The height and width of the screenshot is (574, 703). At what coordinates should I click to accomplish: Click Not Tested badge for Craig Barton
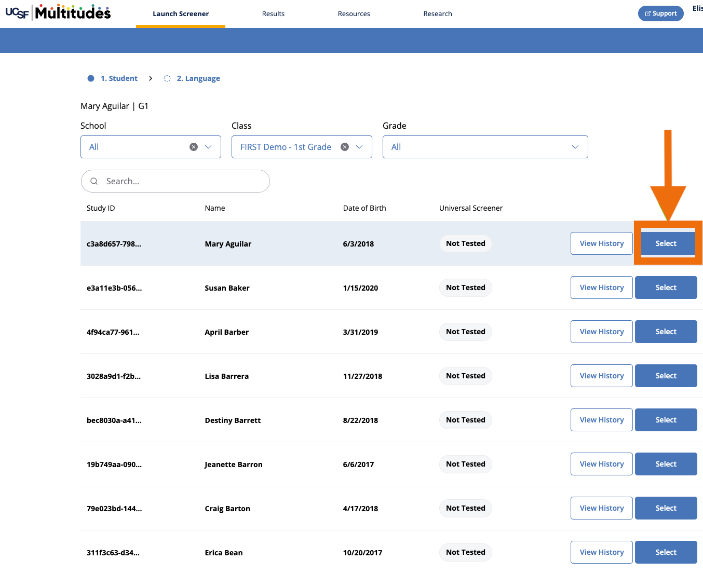tap(466, 508)
